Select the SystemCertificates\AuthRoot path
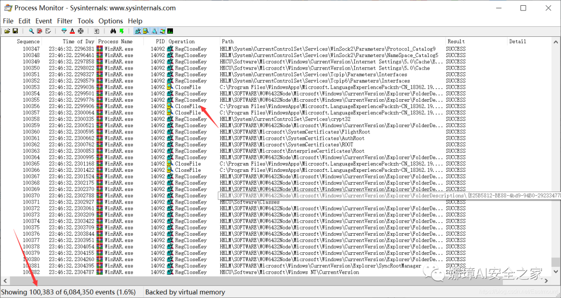This screenshot has width=561, height=298. click(x=292, y=138)
